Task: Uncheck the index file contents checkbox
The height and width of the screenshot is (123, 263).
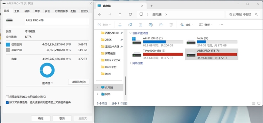Action: (x=7, y=102)
